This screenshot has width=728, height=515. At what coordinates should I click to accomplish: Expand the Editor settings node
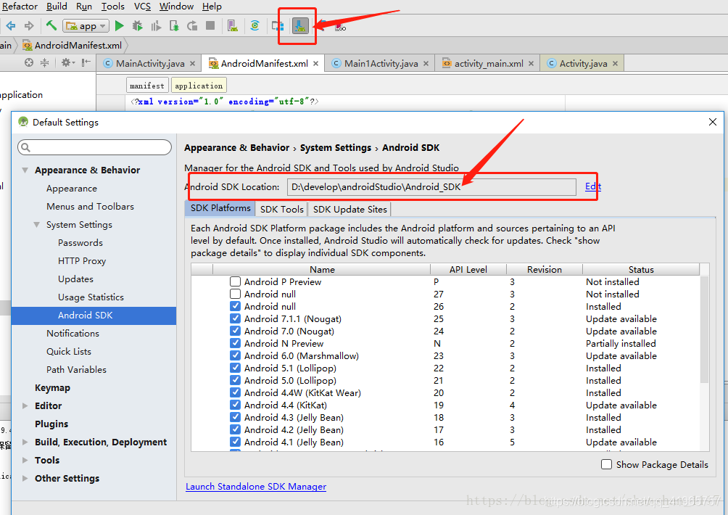pos(25,406)
